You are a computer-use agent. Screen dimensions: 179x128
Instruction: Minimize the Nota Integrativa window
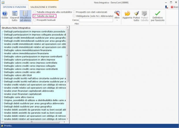[x=166, y=2]
